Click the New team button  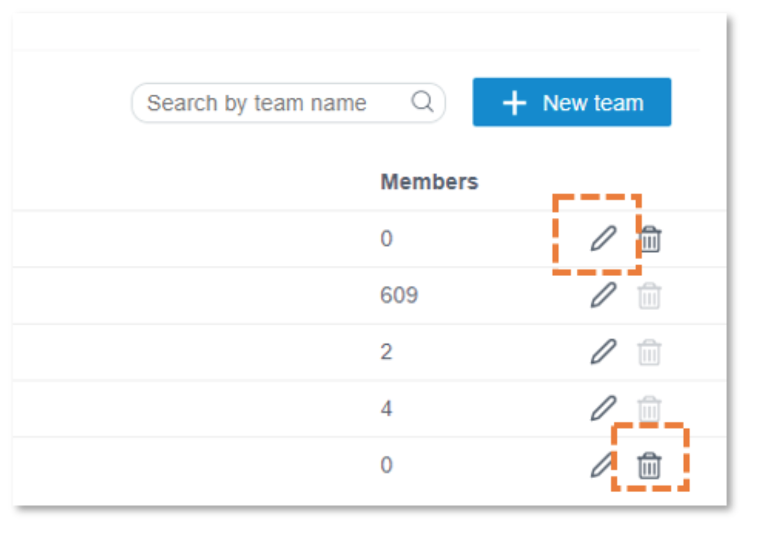[571, 102]
